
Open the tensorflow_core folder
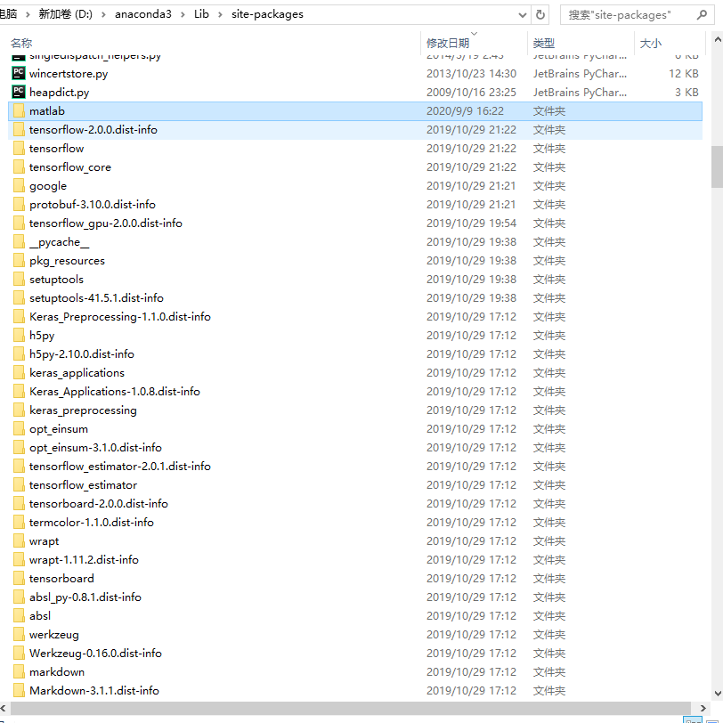click(x=62, y=167)
